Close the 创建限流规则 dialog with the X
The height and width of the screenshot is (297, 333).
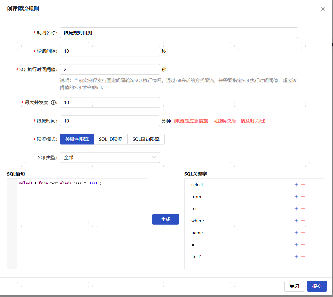pos(323,9)
